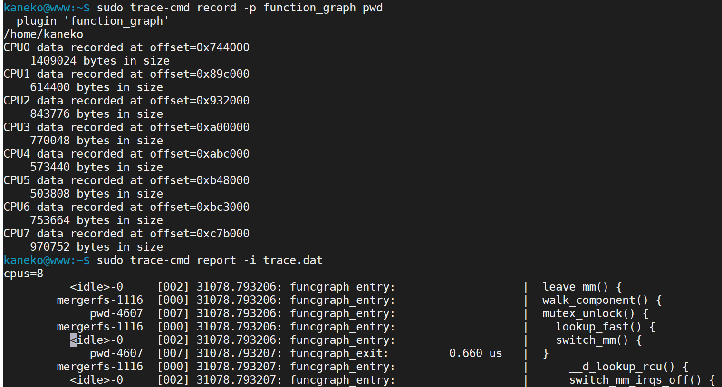Click the cpus=8 output line
Screen dimensions: 722x387
23,274
